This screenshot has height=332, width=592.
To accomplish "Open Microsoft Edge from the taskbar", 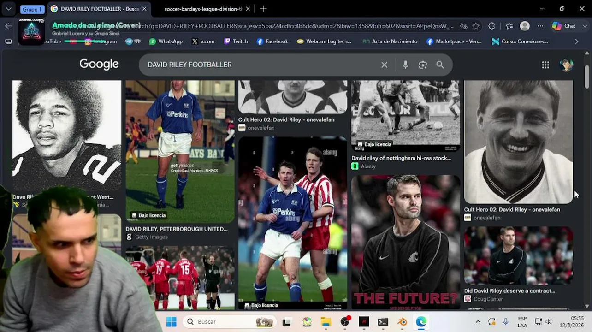I will pyautogui.click(x=421, y=322).
